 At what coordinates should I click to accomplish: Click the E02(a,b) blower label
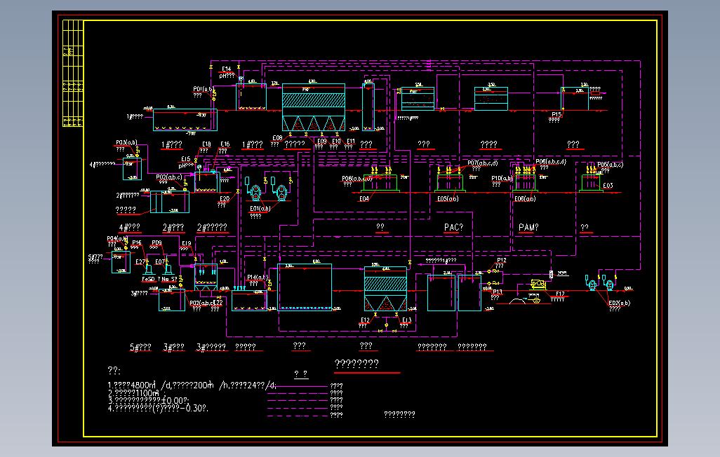[620, 303]
